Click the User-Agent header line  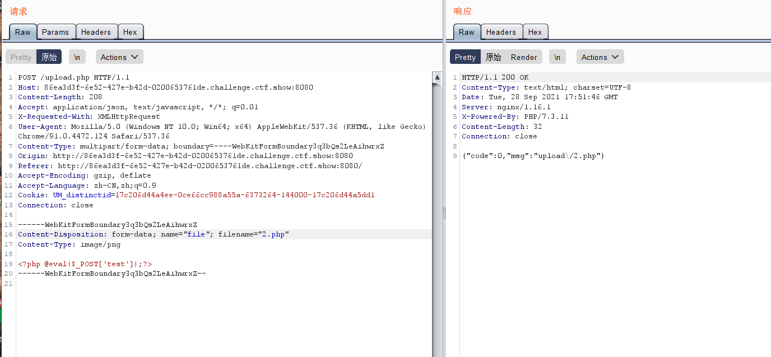click(x=222, y=131)
